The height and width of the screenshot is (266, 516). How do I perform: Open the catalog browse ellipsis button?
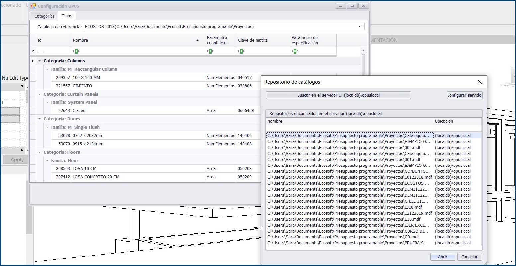361,27
